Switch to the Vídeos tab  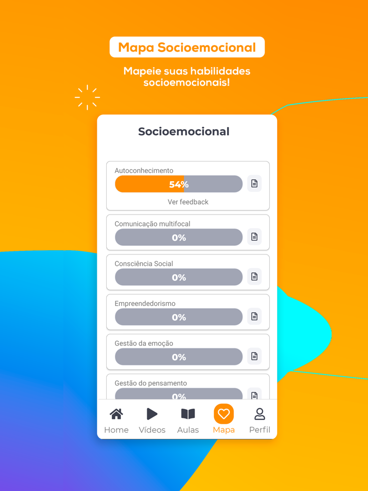152,421
